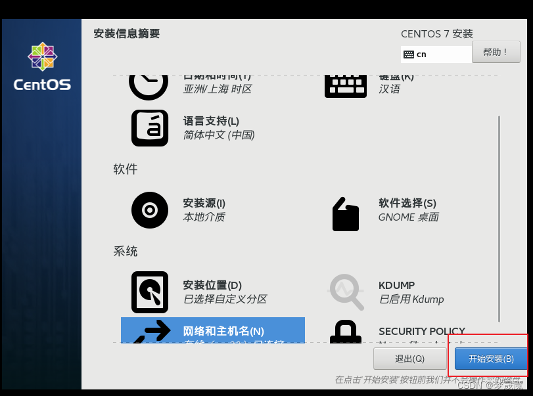This screenshot has height=396, width=533.
Task: Click the 简体中文 (中国) language text
Action: click(219, 135)
